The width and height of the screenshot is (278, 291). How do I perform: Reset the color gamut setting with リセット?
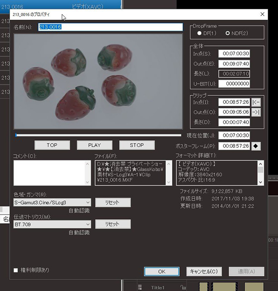[113, 203]
